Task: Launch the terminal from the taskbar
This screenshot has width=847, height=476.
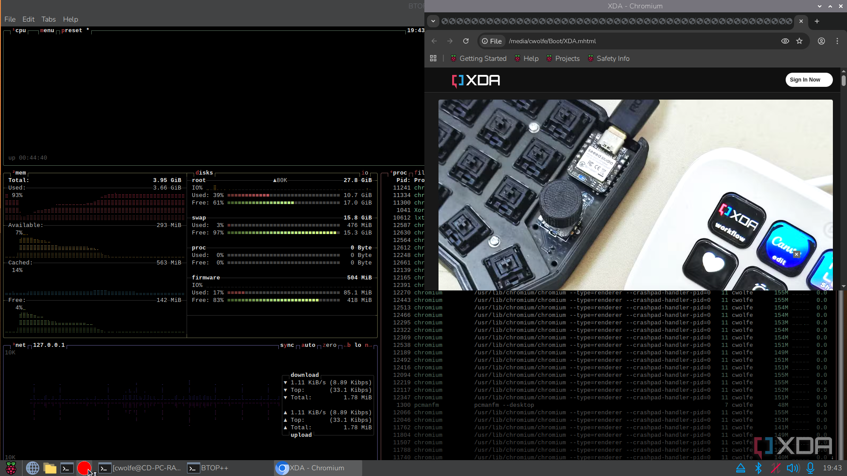Action: (67, 468)
